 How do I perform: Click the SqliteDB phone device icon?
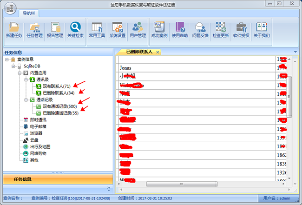(19, 66)
